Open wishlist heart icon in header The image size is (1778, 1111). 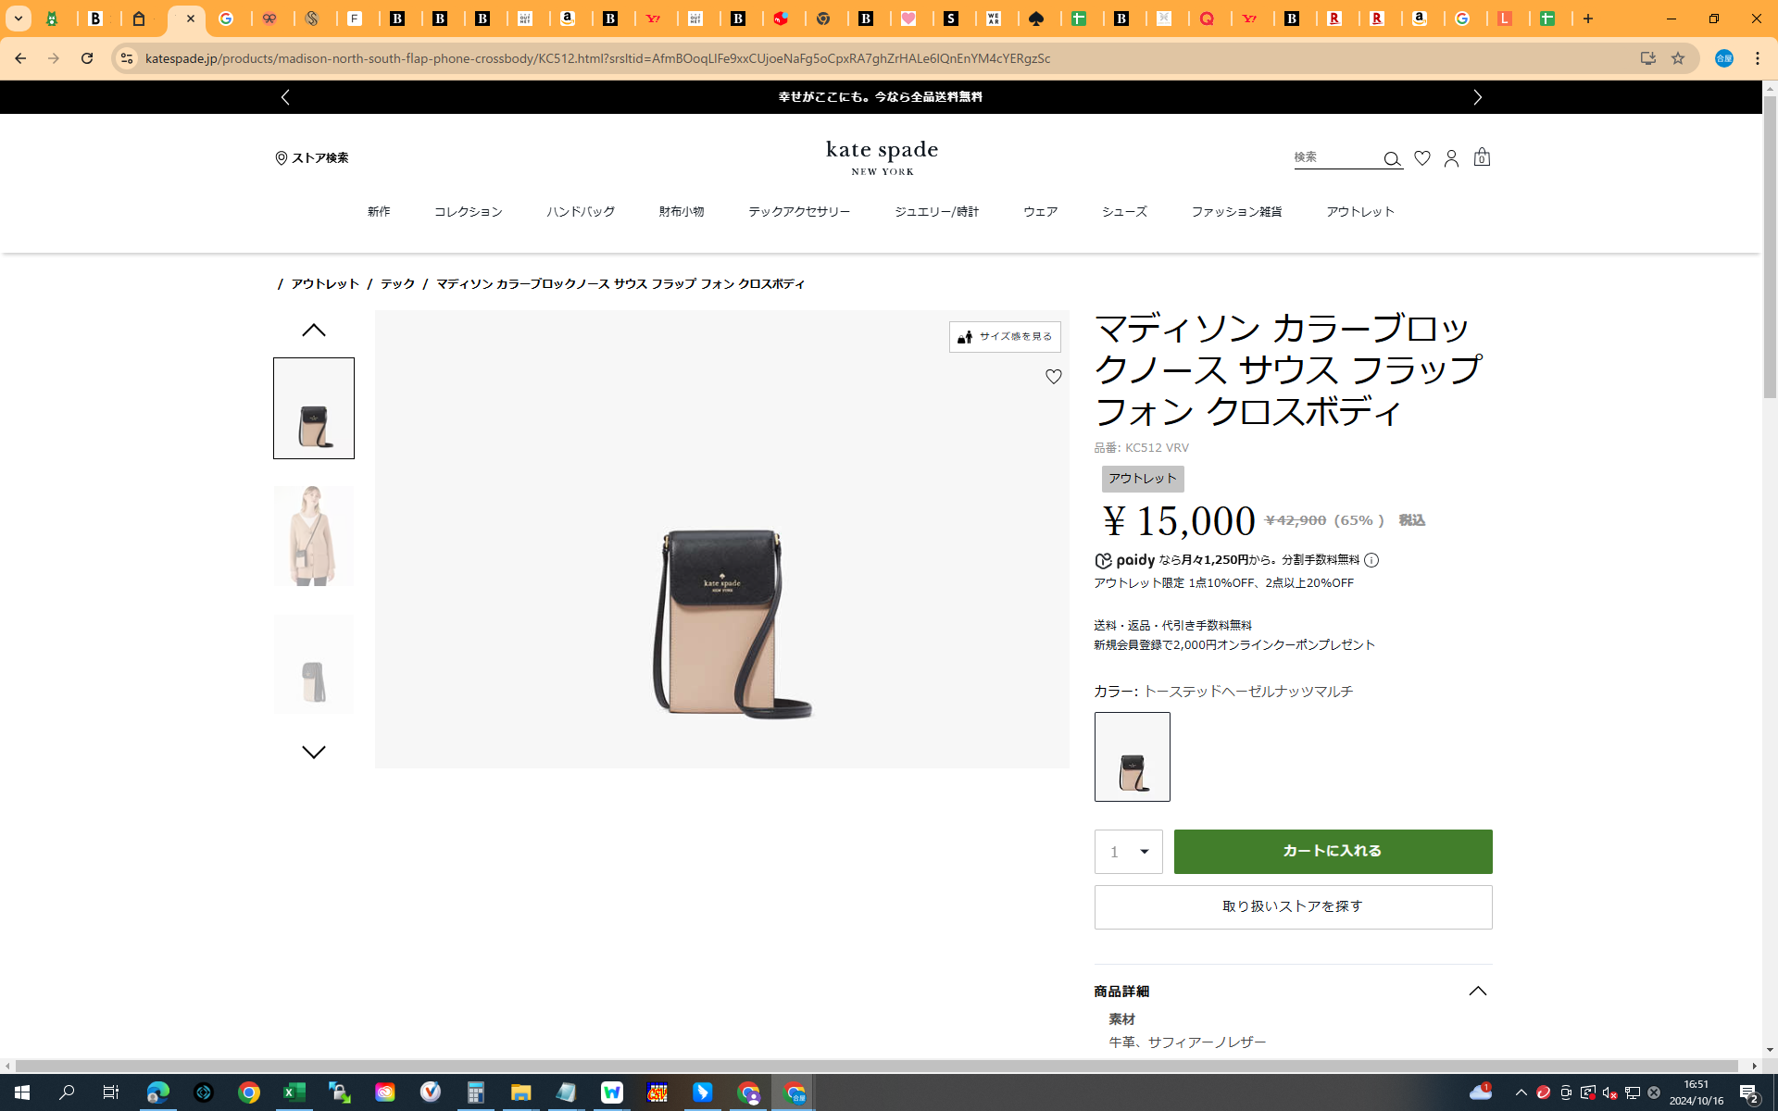(1422, 158)
